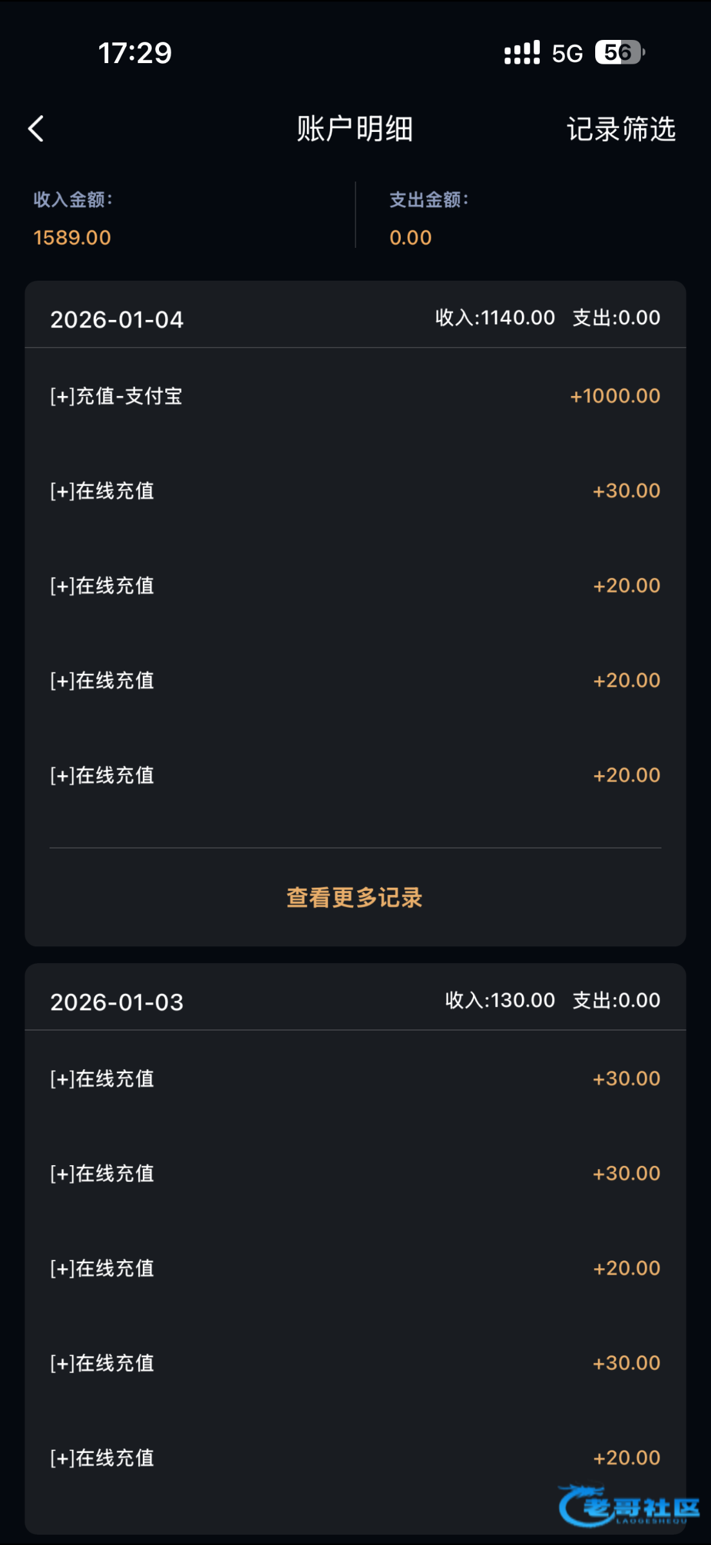
Task: Tap 支出:0.00 in the 2026-01-04 header
Action: pos(616,317)
